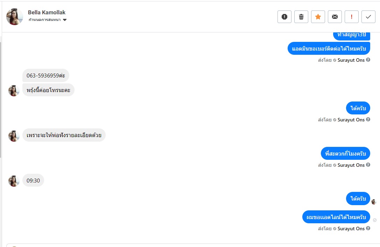Click help icon under แอดมินขอเบอร์ติดต่อได้ไหมครับ message
380x247 pixels.
(368, 60)
